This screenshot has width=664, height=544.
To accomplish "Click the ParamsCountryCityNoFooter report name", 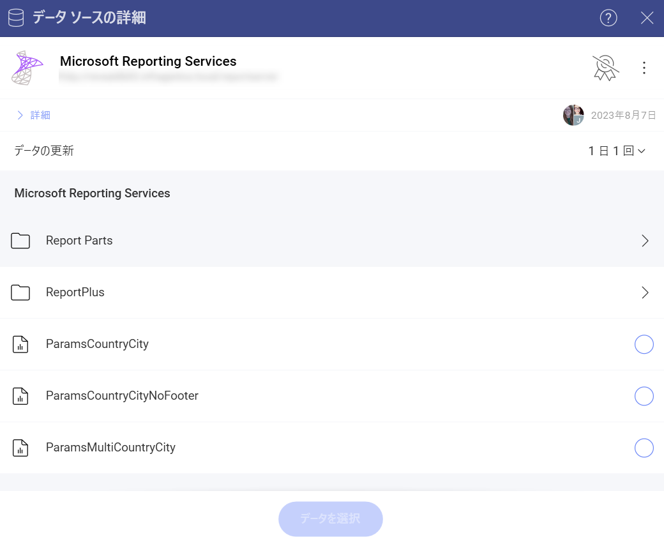I will (122, 396).
